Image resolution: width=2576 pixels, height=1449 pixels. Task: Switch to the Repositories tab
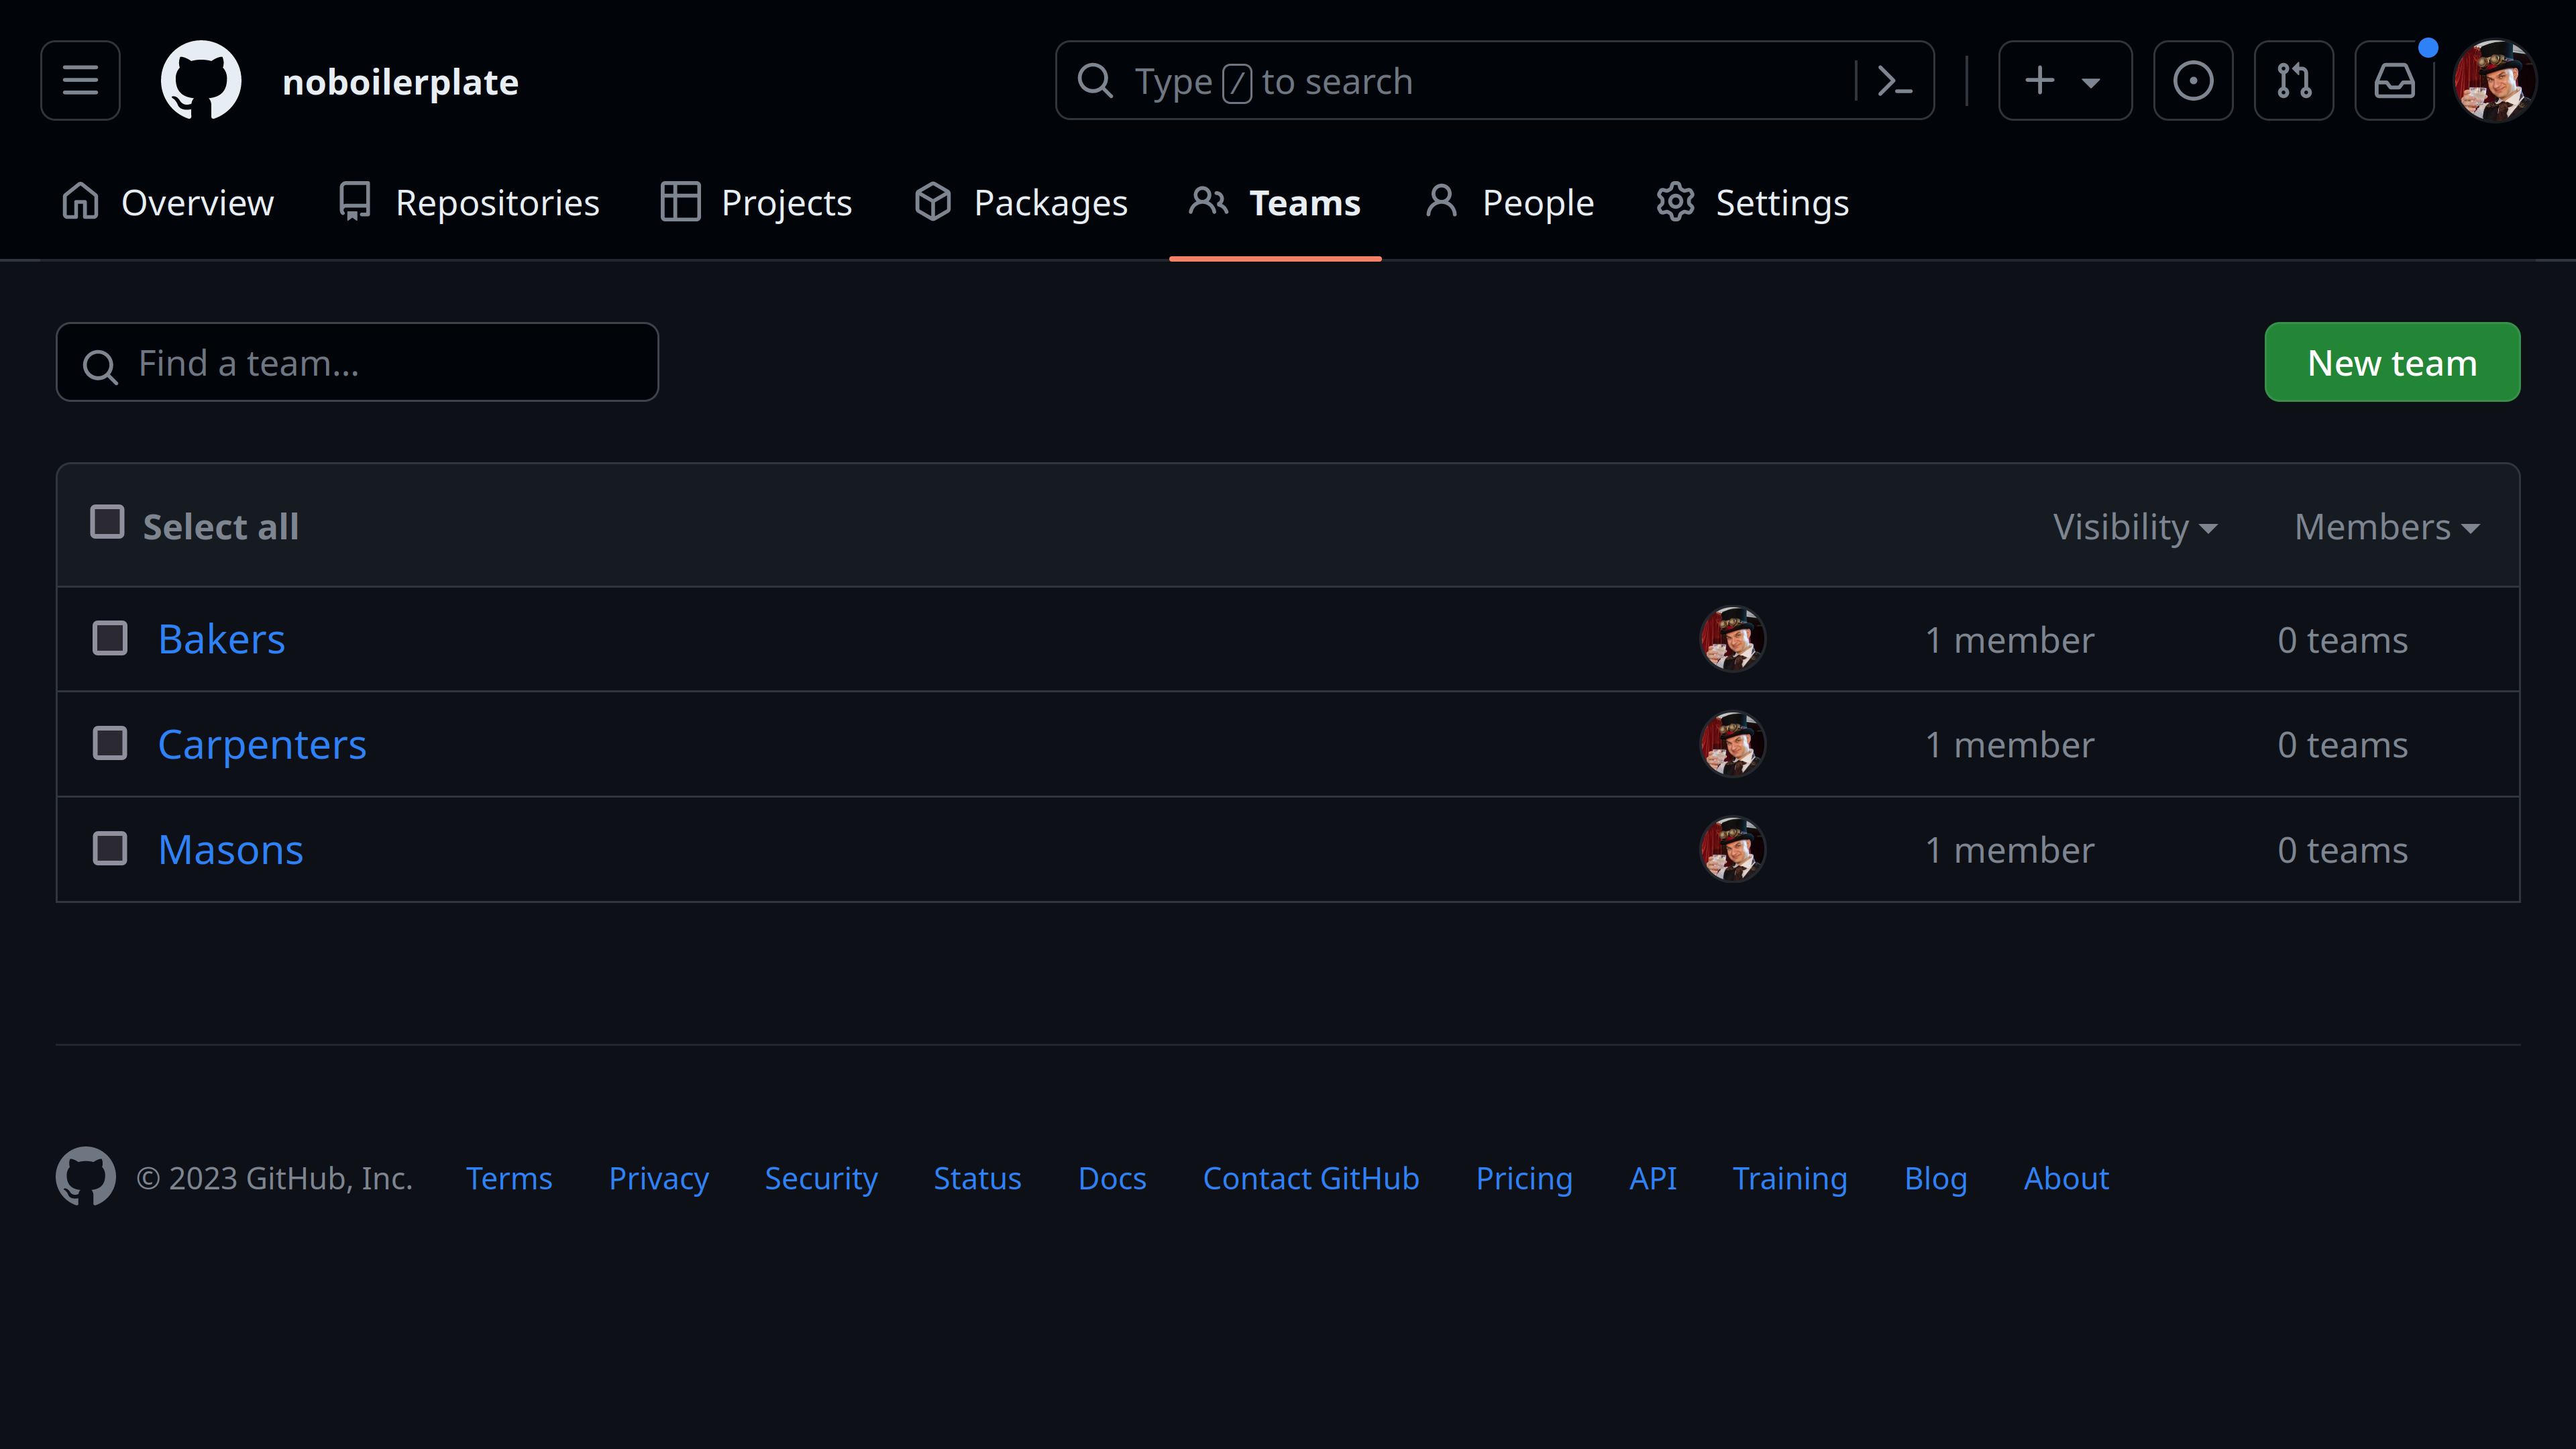(x=468, y=203)
